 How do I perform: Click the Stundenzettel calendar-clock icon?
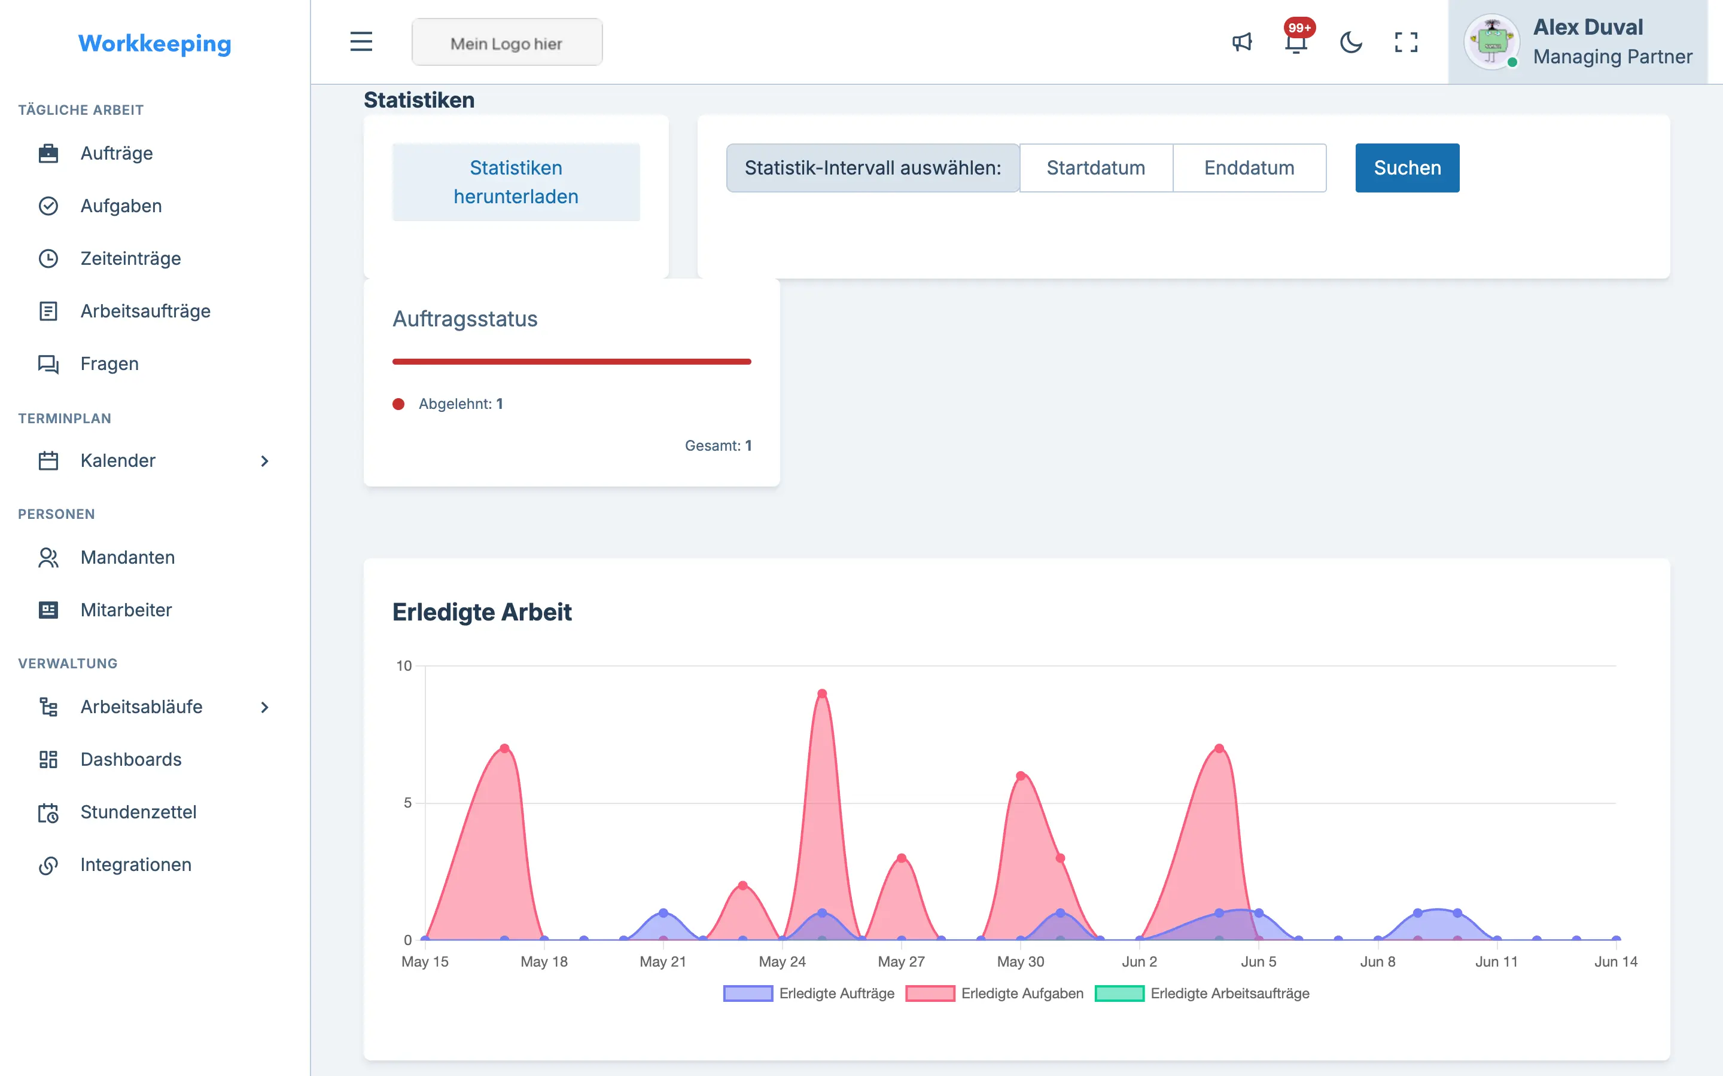tap(48, 812)
